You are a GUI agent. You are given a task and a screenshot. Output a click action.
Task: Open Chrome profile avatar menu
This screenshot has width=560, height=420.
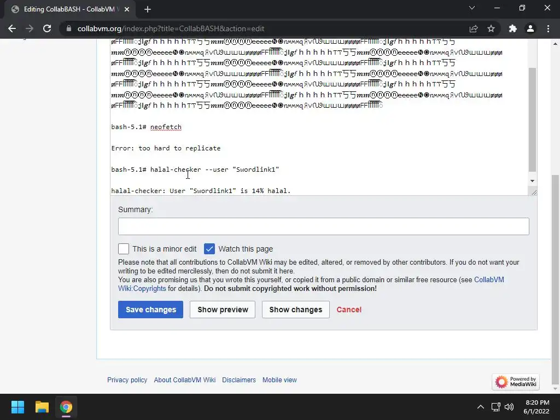tap(530, 28)
